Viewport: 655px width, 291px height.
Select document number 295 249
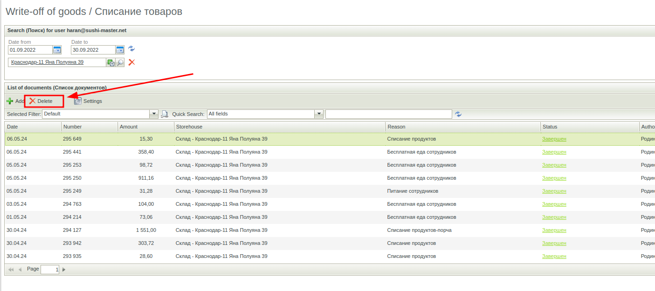[72, 191]
